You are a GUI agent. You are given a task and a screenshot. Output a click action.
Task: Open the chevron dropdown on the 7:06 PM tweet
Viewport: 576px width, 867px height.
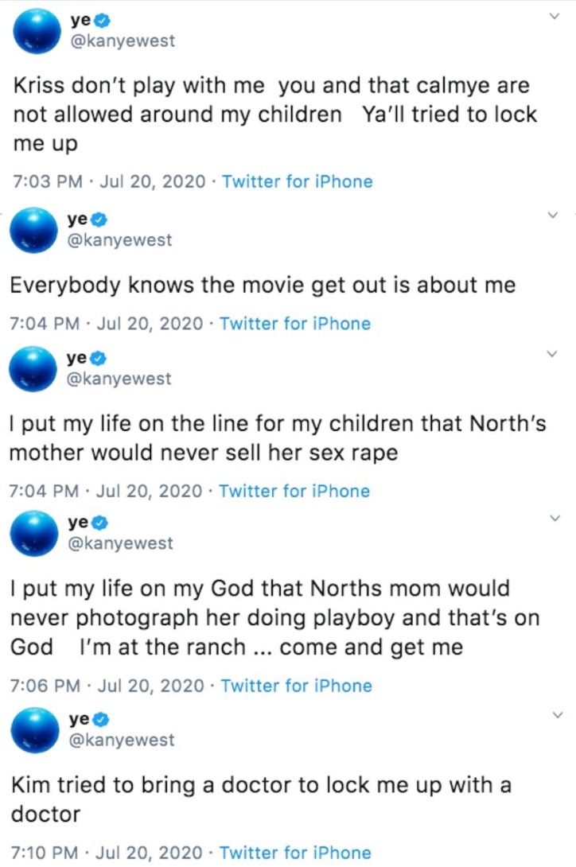click(x=555, y=519)
